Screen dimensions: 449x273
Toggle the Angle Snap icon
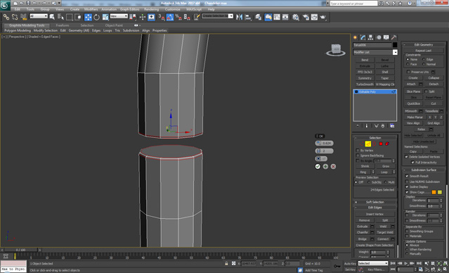(x=170, y=17)
